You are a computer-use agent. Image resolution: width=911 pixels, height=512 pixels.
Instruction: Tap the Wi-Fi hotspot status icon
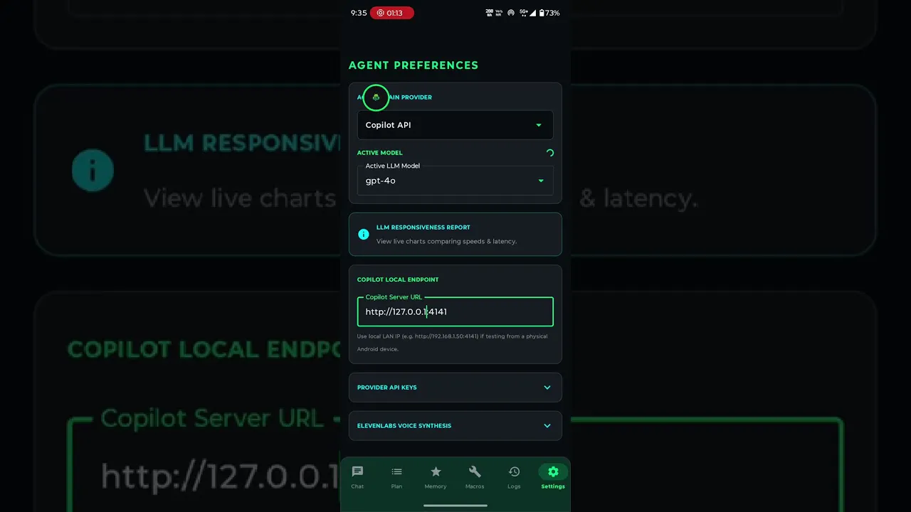click(x=511, y=13)
